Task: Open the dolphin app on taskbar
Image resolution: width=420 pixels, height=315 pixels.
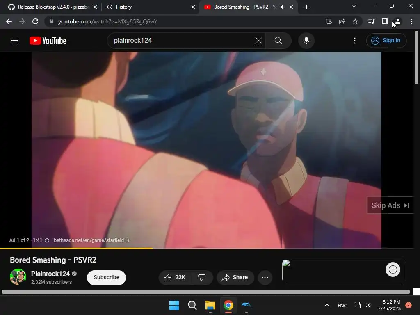Action: point(247,305)
